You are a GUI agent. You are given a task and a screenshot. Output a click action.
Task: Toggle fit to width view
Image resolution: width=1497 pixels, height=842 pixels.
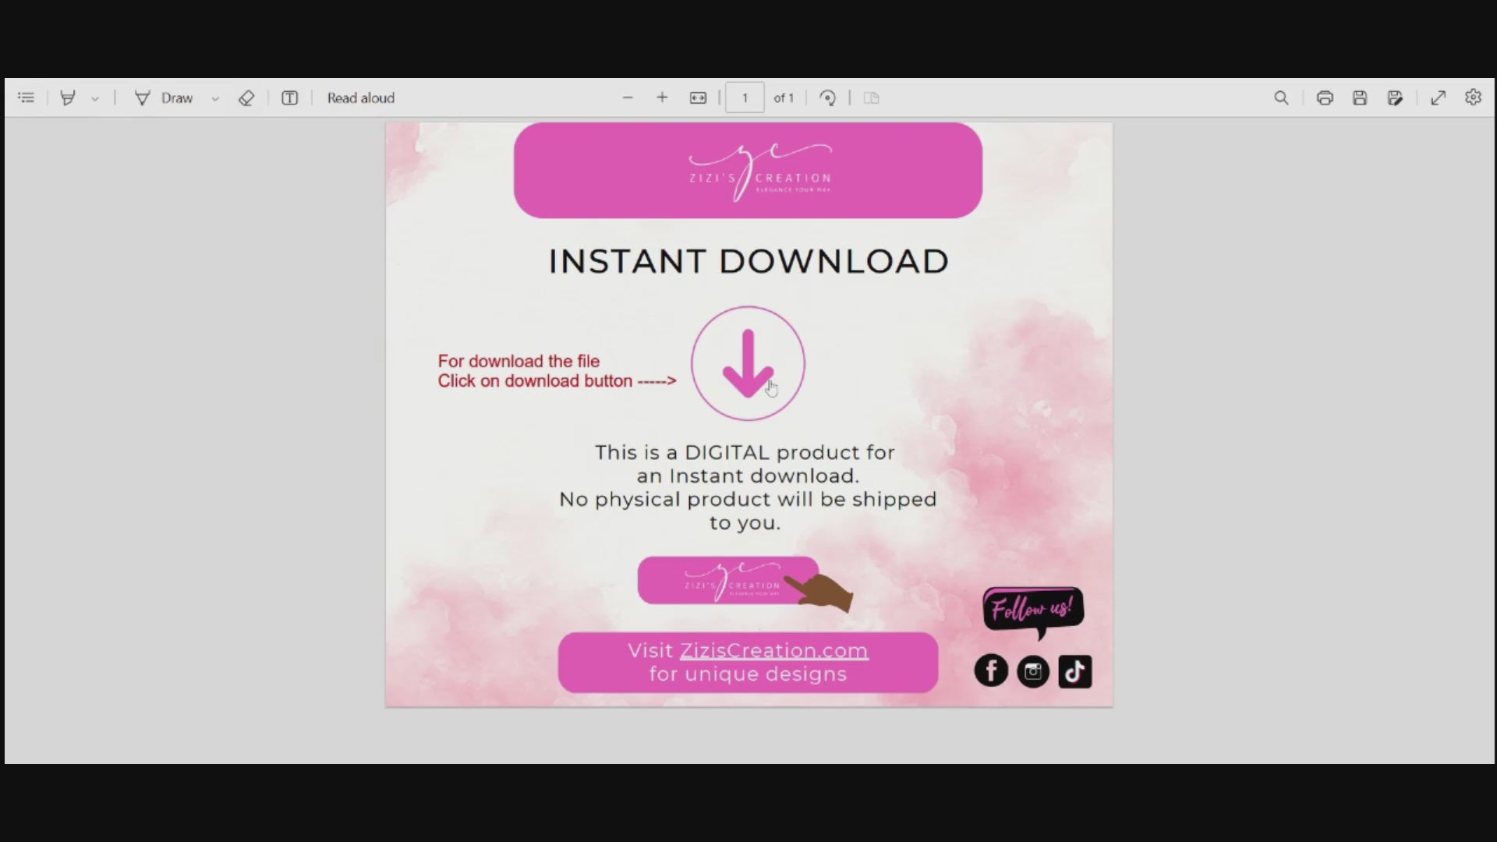(698, 97)
